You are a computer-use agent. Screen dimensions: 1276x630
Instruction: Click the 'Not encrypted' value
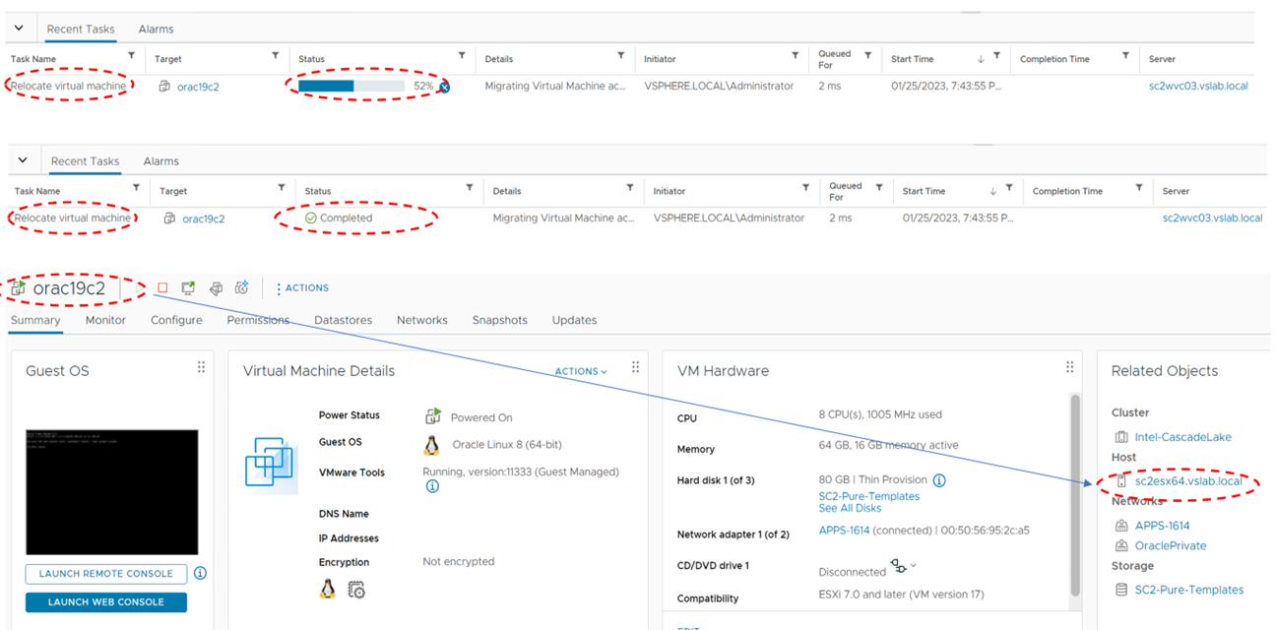point(459,562)
